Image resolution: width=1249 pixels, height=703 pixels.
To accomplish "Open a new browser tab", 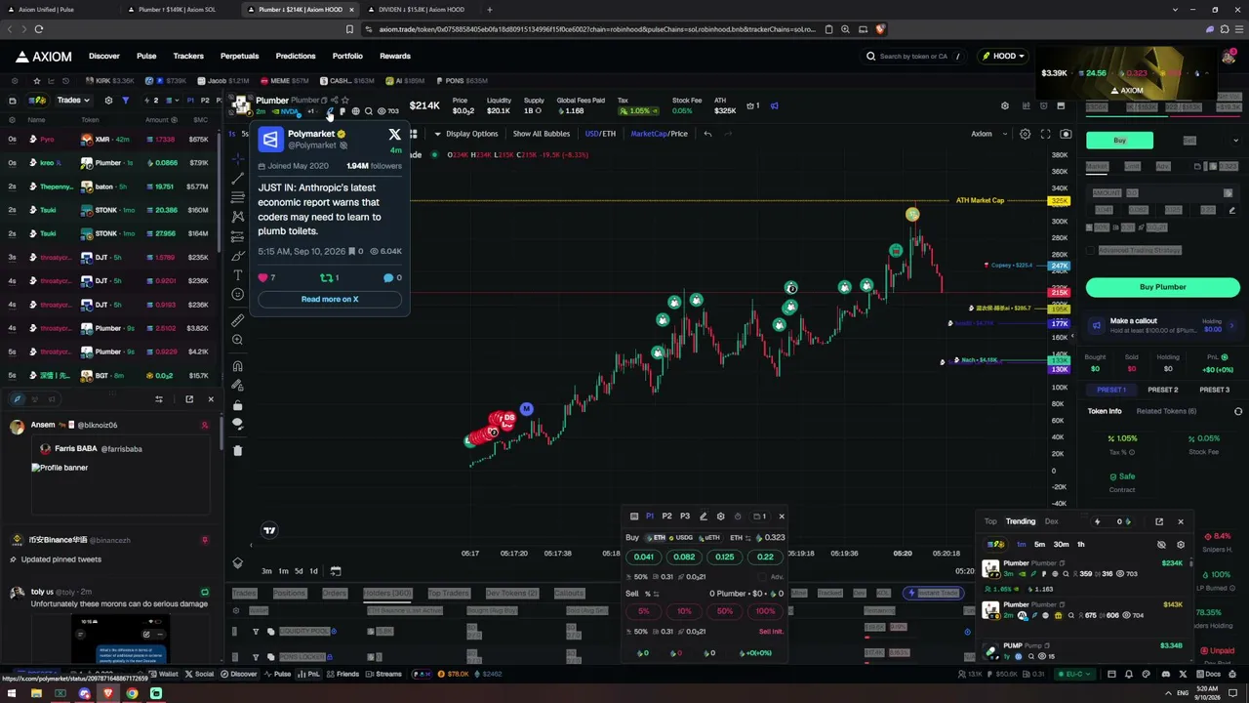I will point(490,10).
